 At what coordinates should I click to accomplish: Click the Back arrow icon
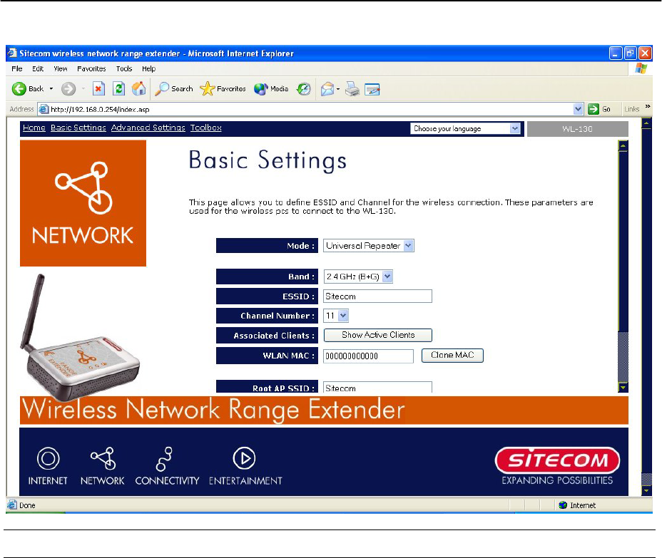19,89
